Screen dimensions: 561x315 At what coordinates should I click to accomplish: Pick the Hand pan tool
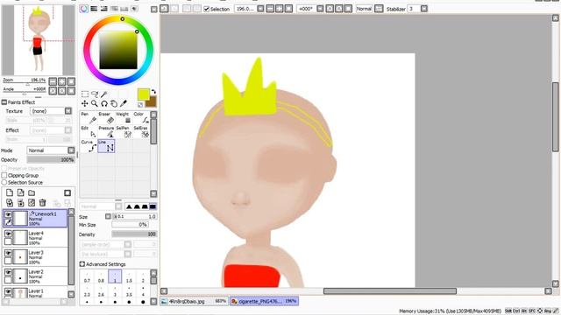(x=114, y=103)
